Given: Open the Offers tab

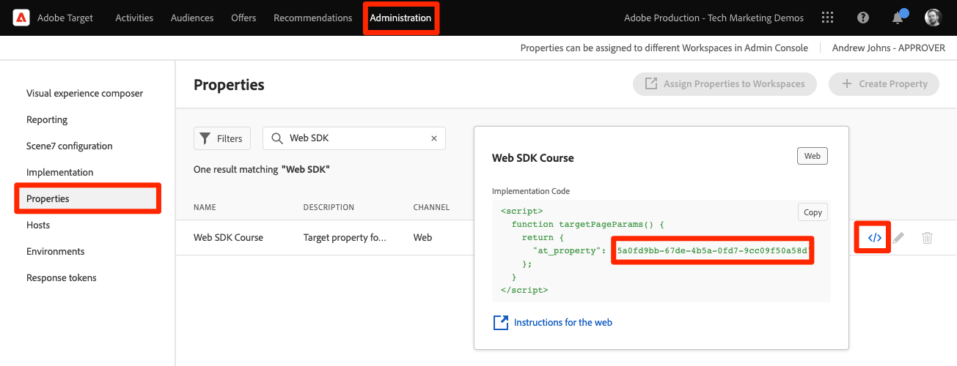Looking at the screenshot, I should pyautogui.click(x=243, y=18).
